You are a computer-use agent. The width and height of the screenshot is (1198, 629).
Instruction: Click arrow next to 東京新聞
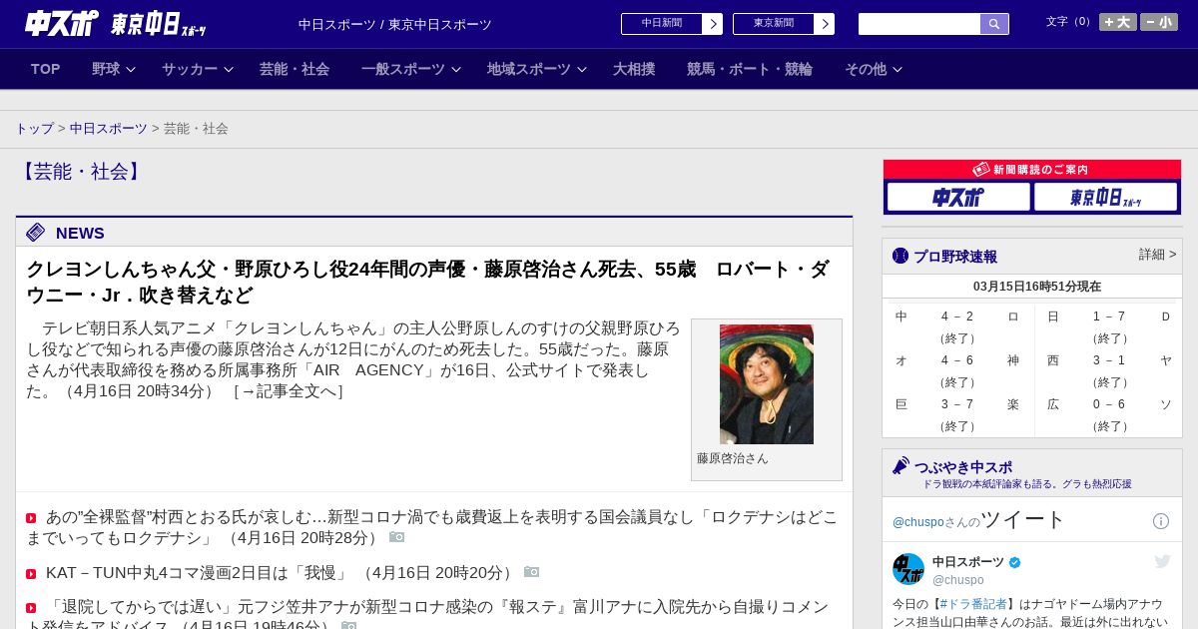pyautogui.click(x=825, y=24)
